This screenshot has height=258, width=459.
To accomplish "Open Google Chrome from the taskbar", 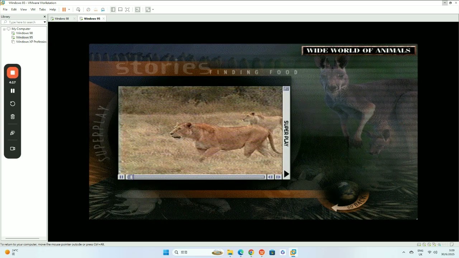I will pos(251,252).
